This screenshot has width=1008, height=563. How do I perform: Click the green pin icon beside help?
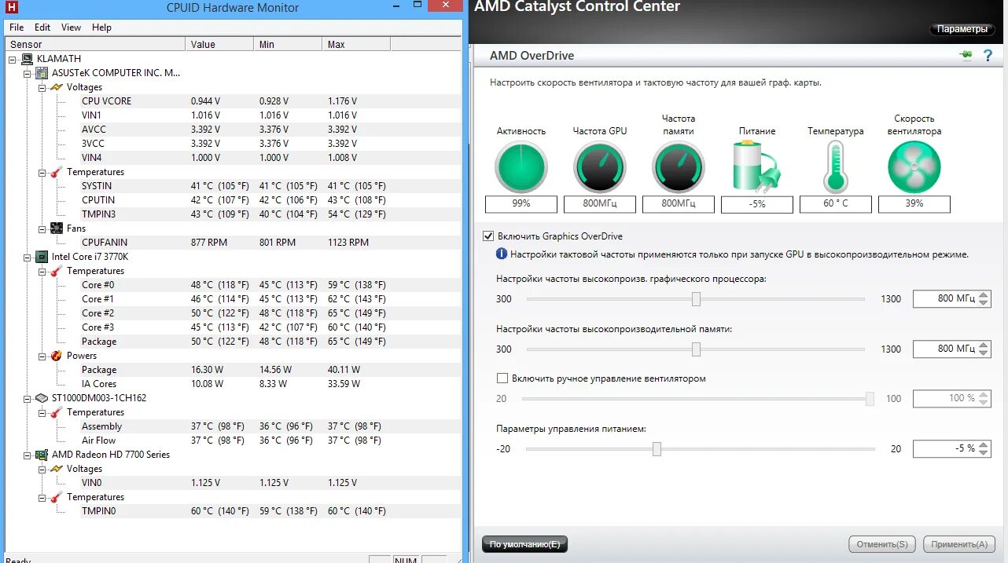966,55
